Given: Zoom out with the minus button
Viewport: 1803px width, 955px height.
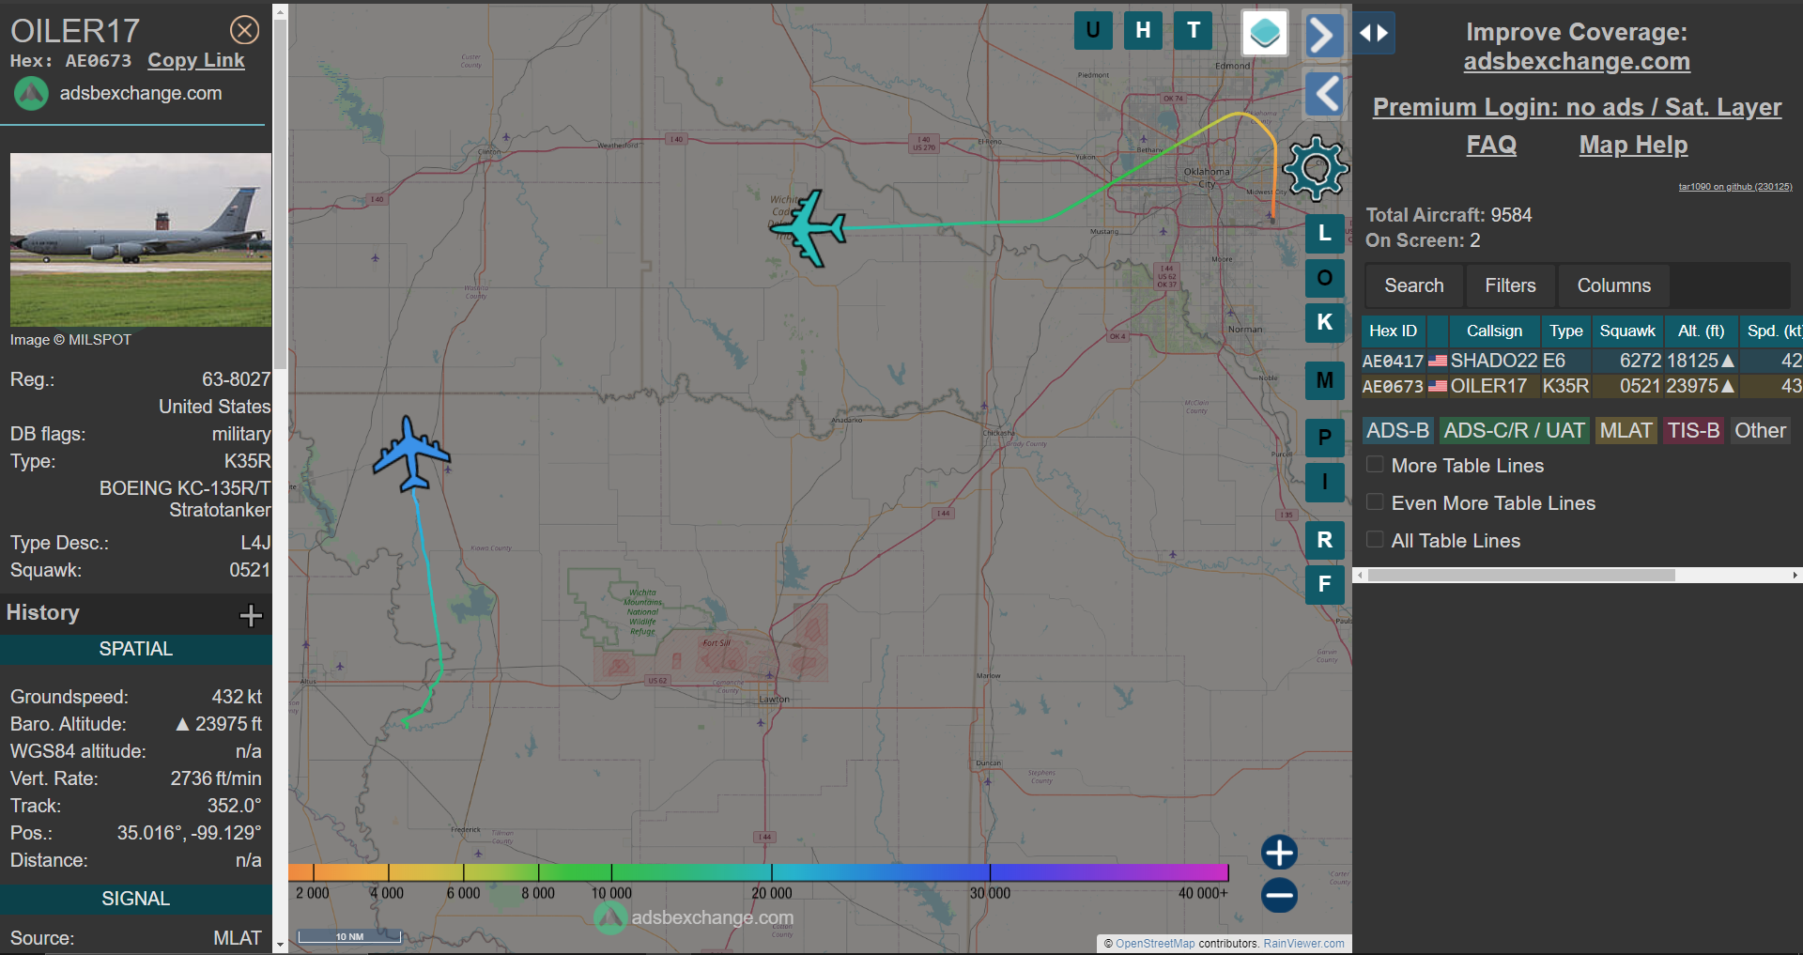Looking at the screenshot, I should point(1279,895).
